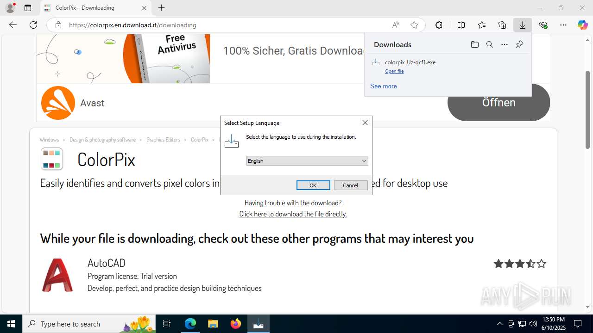Click the page vertical scrollbar thumb
The image size is (593, 333).
587,110
